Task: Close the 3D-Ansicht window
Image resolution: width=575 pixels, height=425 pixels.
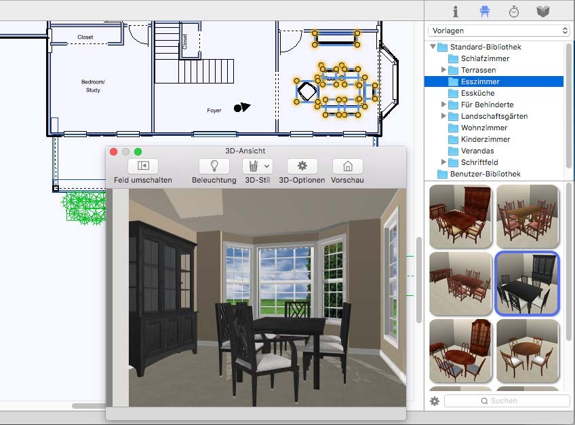Action: [114, 151]
